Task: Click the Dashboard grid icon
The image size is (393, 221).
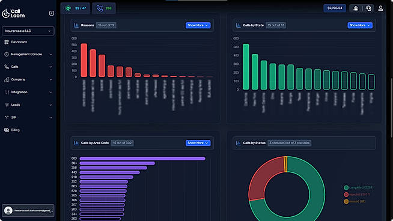Action: [7, 42]
